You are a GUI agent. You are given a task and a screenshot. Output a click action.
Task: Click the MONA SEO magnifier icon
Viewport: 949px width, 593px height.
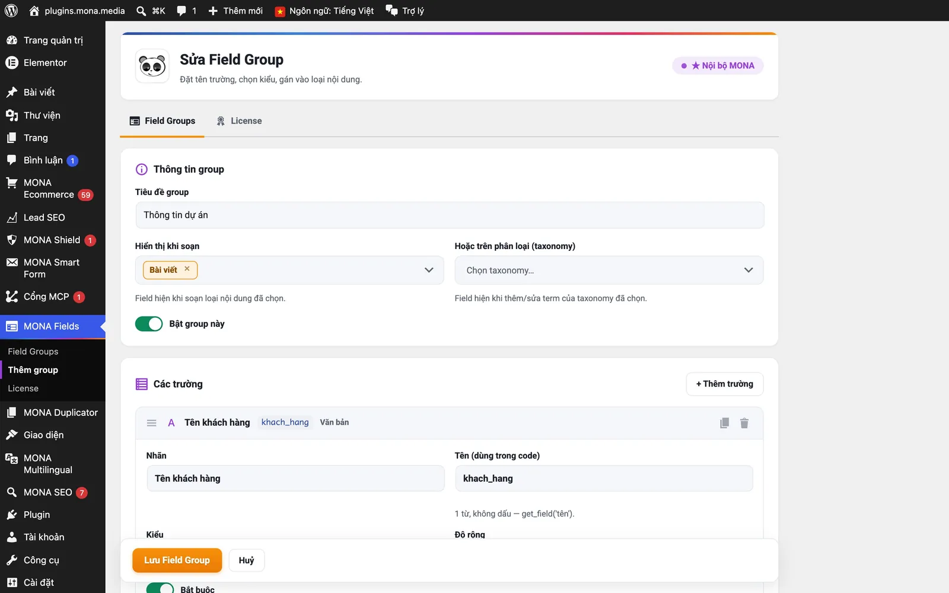(x=12, y=492)
